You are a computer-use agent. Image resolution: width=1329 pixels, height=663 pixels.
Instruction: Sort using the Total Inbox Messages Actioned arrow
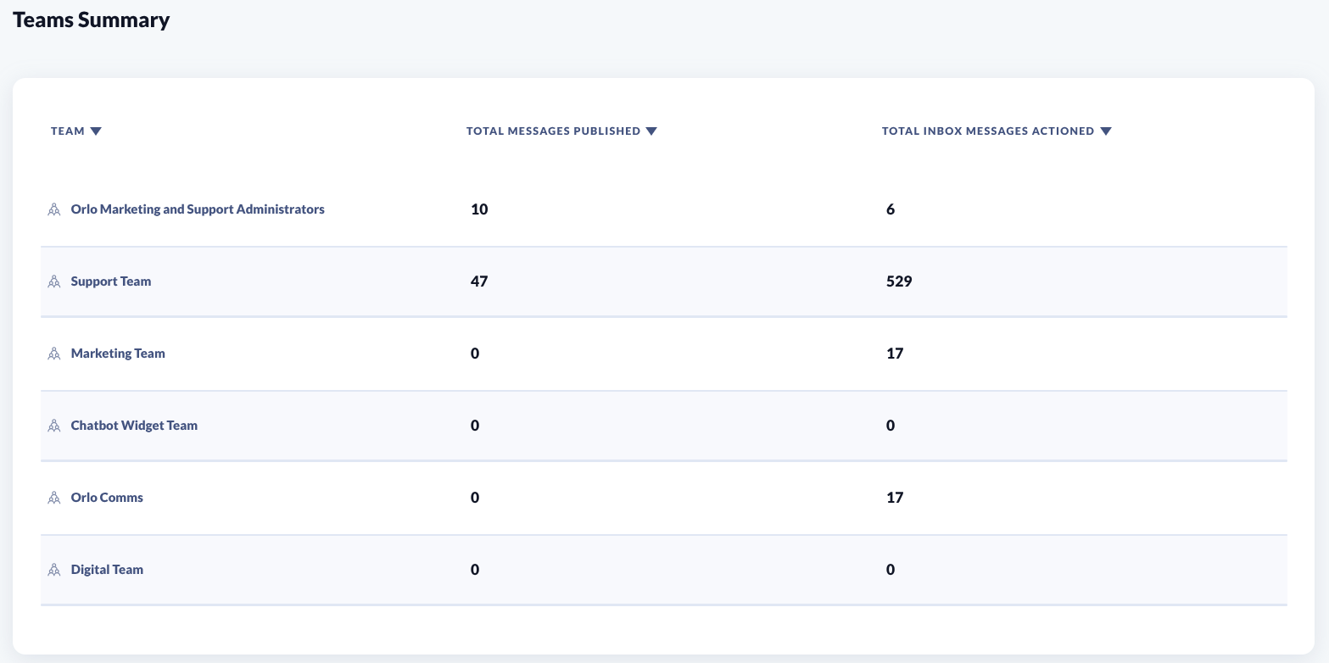point(1105,131)
